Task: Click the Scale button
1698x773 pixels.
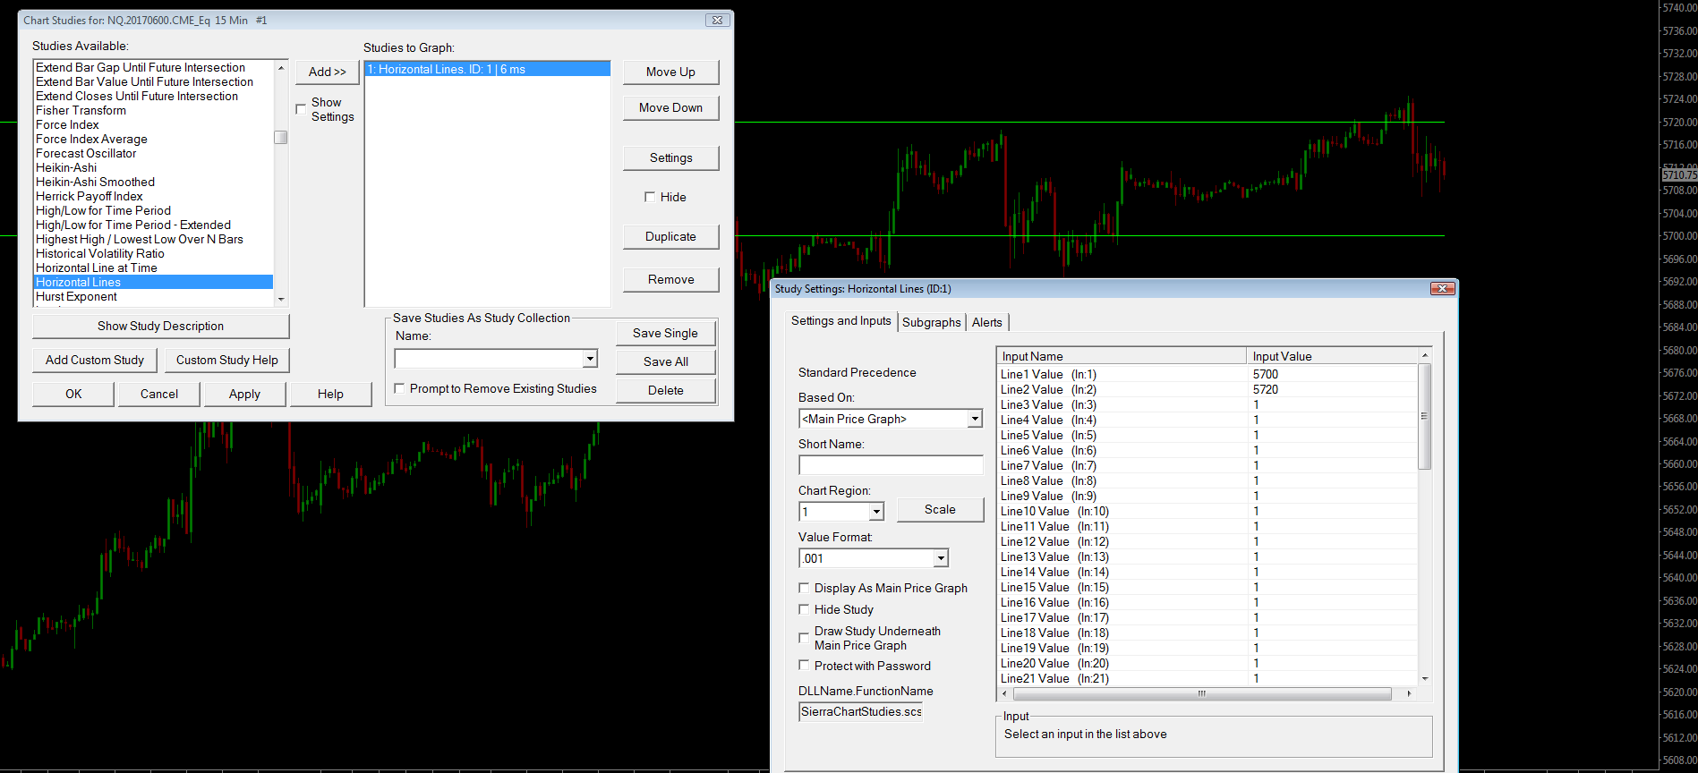Action: (x=940, y=509)
